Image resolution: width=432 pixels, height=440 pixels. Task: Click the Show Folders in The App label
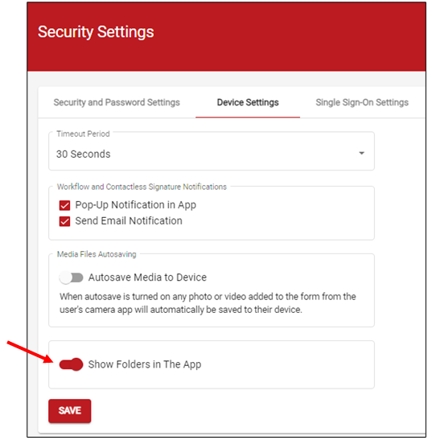(145, 364)
